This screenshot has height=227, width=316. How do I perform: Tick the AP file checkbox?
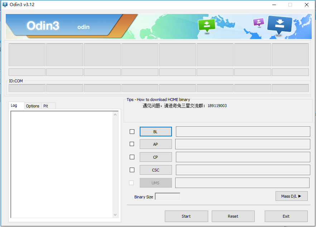click(x=132, y=144)
